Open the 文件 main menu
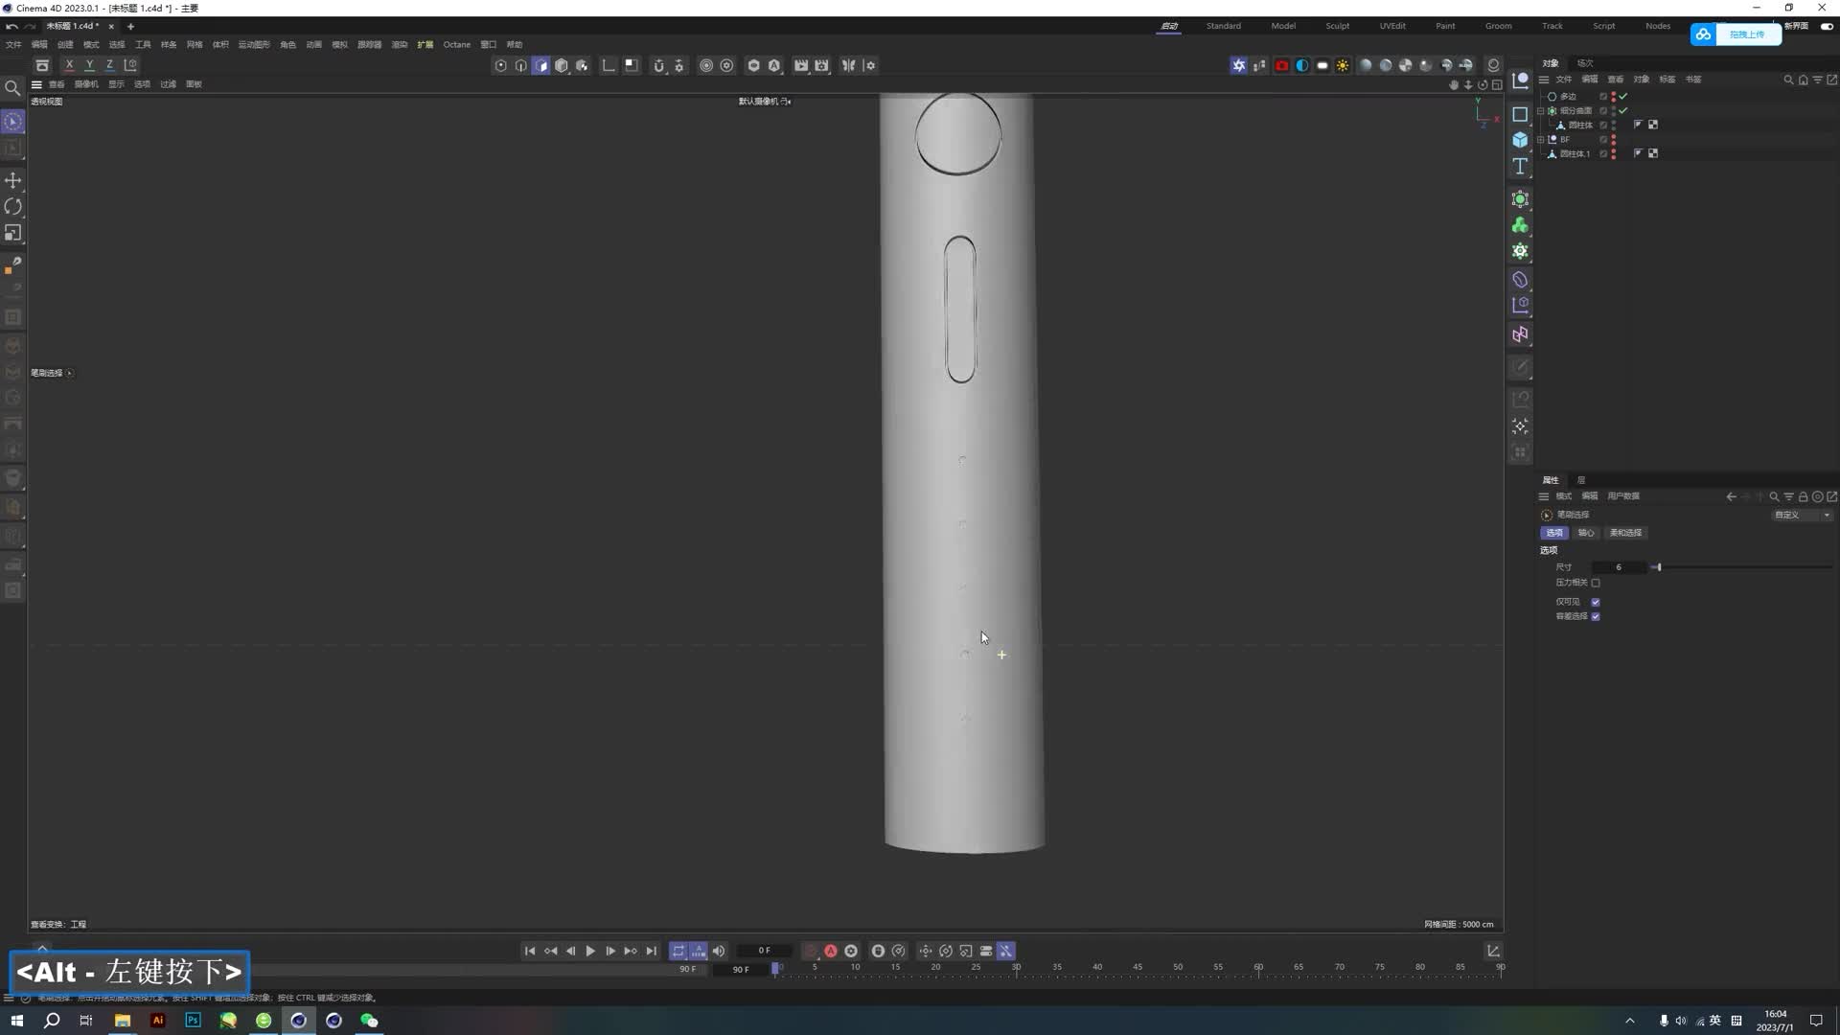 coord(13,44)
